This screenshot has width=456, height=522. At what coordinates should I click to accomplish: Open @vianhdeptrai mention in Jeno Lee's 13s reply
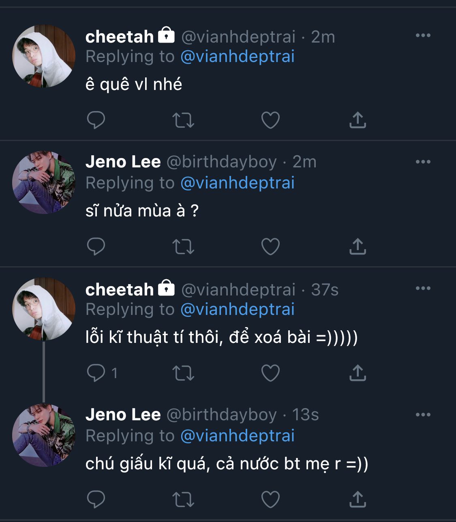[237, 436]
